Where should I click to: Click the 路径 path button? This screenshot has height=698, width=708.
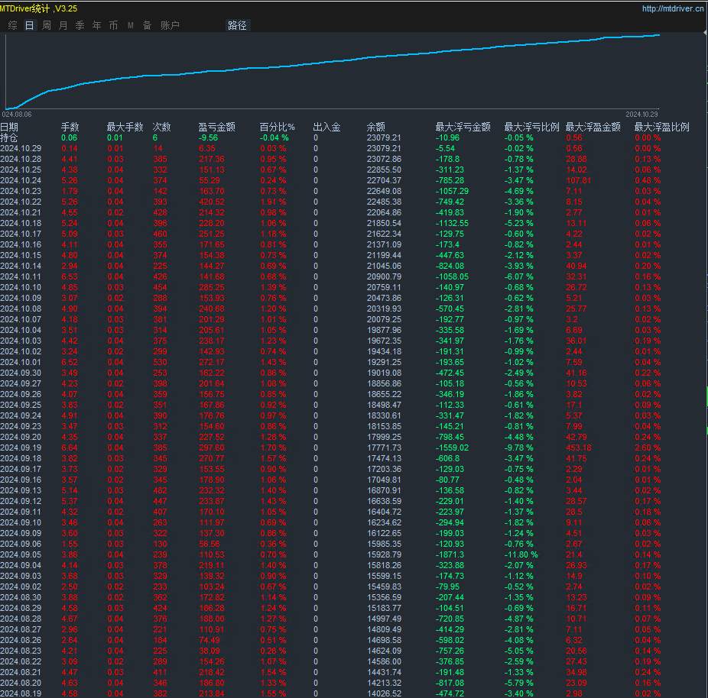tap(237, 25)
